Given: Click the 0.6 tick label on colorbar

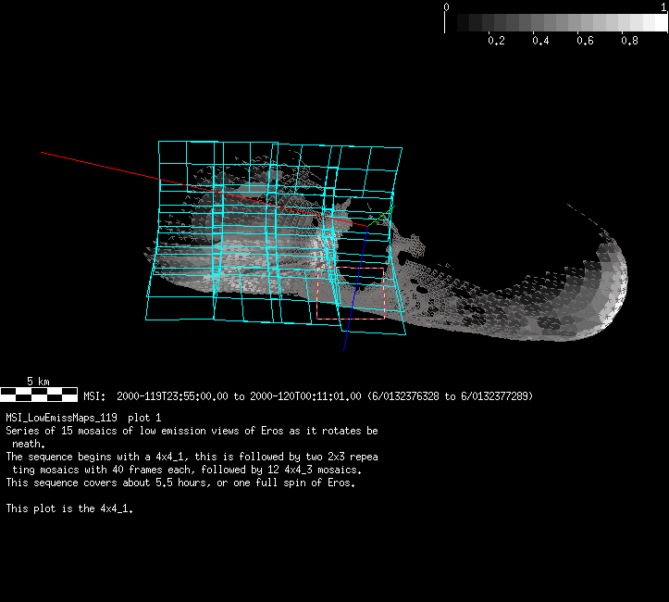Looking at the screenshot, I should click(585, 41).
